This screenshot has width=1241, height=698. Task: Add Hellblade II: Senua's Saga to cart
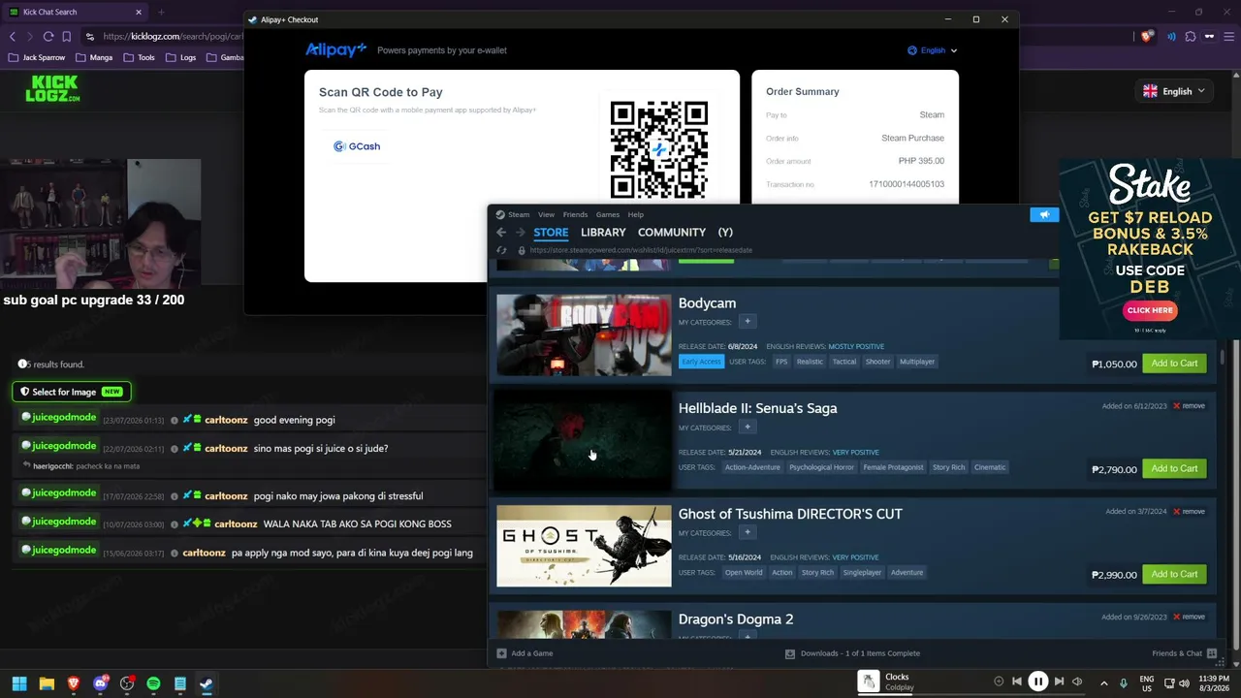1174,469
